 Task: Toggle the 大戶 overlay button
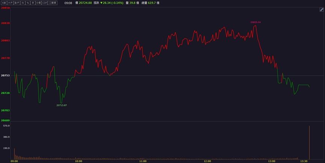pos(10,3)
